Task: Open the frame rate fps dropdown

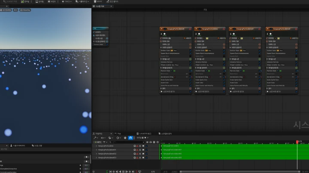Action: [x=142, y=138]
